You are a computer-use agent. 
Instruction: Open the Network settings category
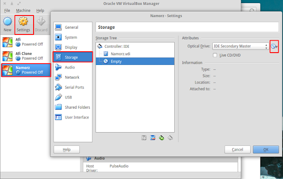73,77
